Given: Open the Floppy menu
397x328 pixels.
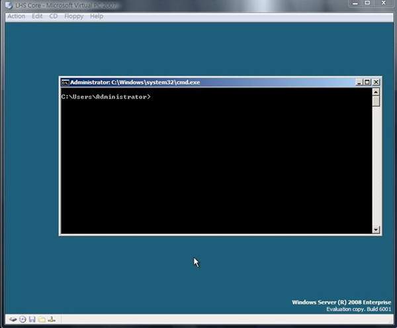Looking at the screenshot, I should (73, 16).
